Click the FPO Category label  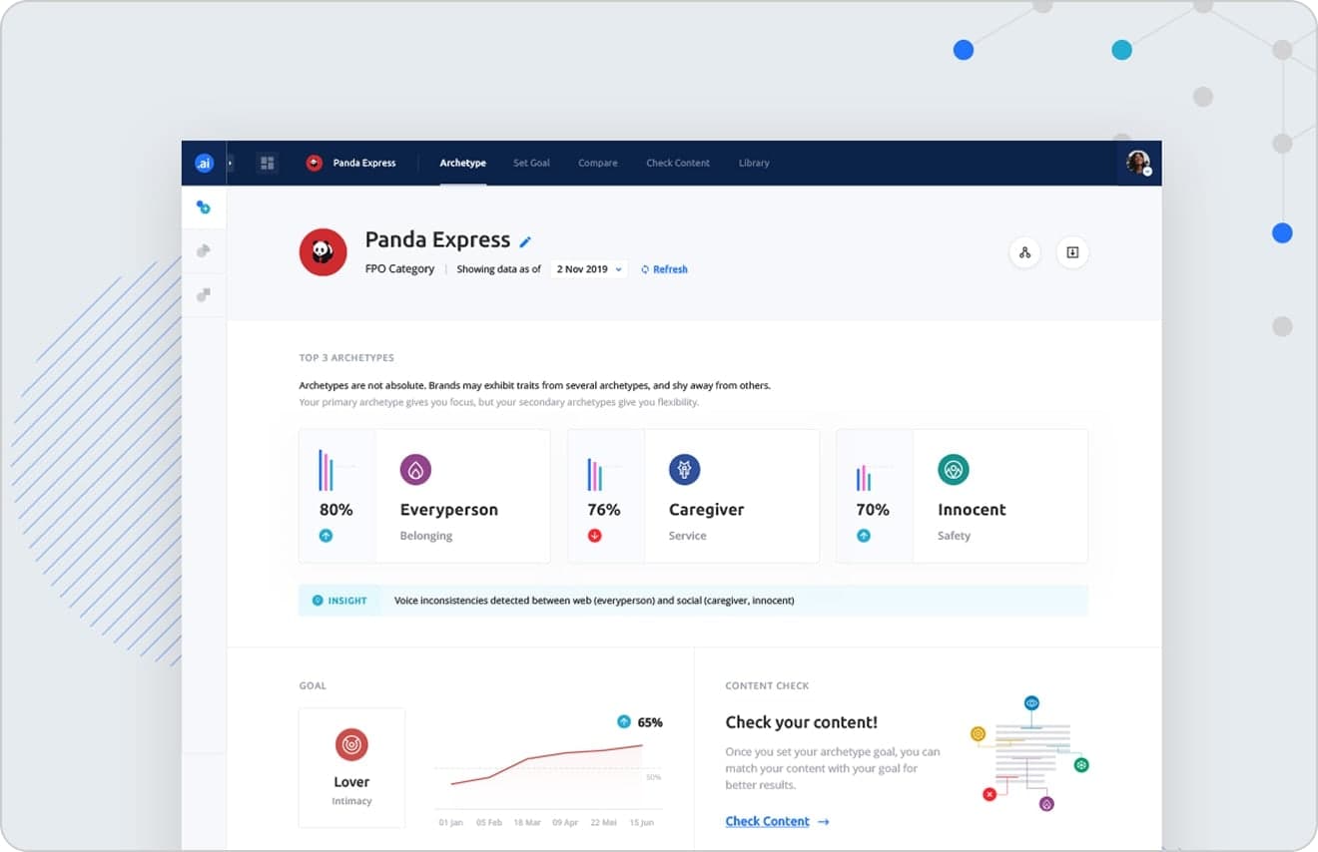pyautogui.click(x=399, y=269)
